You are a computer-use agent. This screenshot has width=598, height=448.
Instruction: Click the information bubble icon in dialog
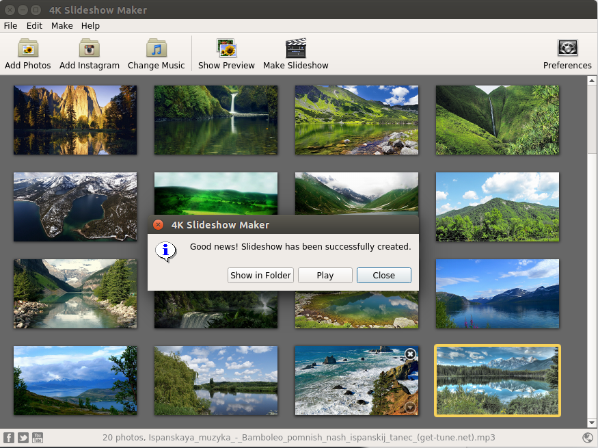(x=165, y=252)
